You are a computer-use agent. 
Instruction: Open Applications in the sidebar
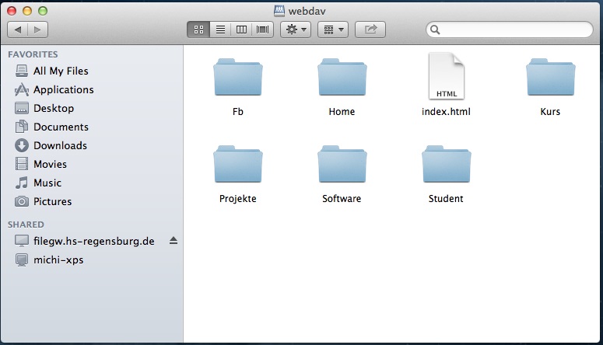pos(54,89)
